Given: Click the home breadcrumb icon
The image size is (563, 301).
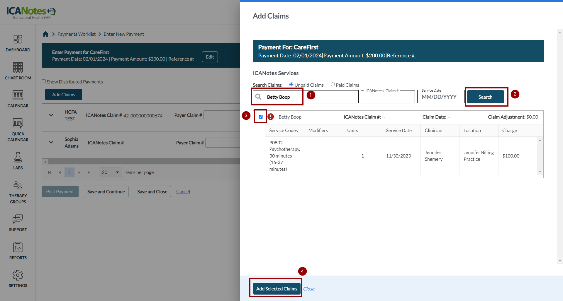Looking at the screenshot, I should (45, 34).
